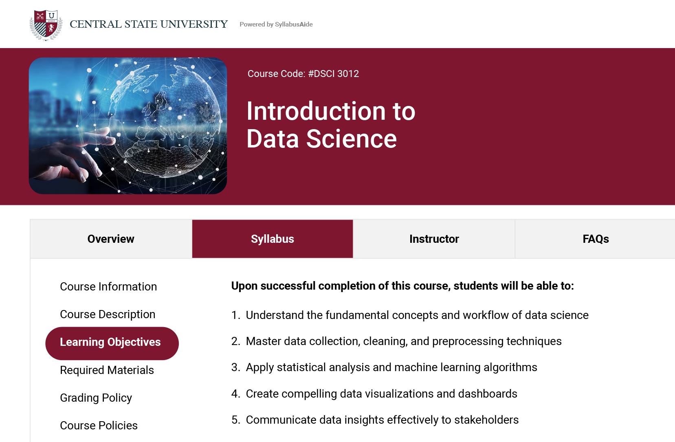Click objective two about data cleaning

tap(403, 341)
